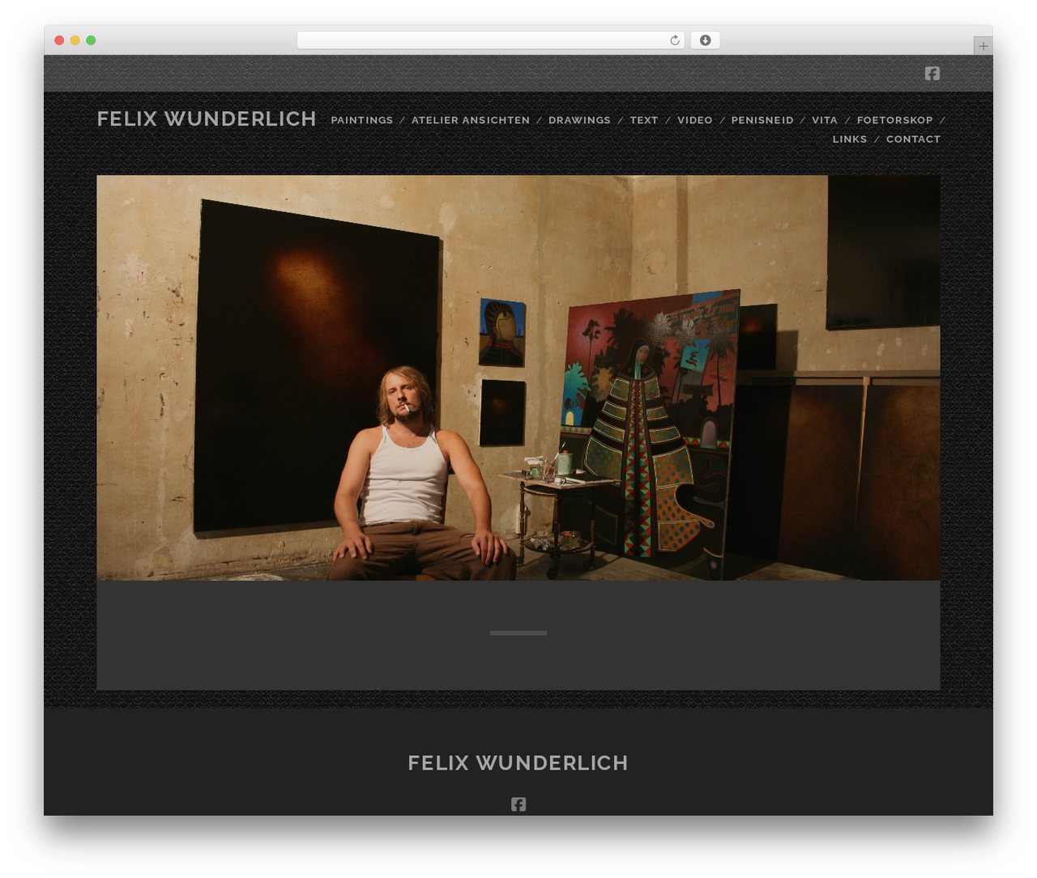Click the browser download icon
This screenshot has width=1037, height=878.
click(705, 40)
